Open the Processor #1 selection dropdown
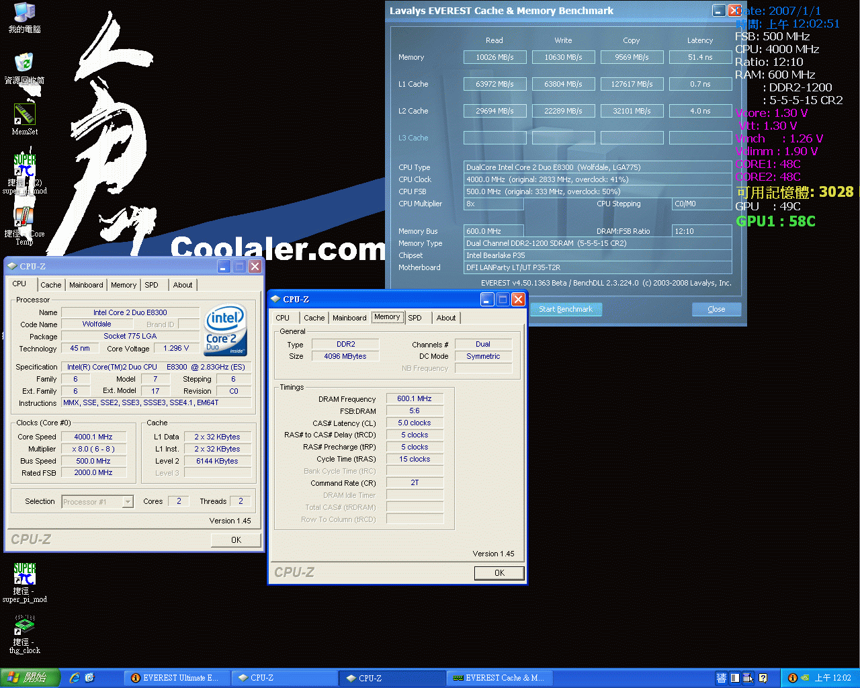 (97, 502)
